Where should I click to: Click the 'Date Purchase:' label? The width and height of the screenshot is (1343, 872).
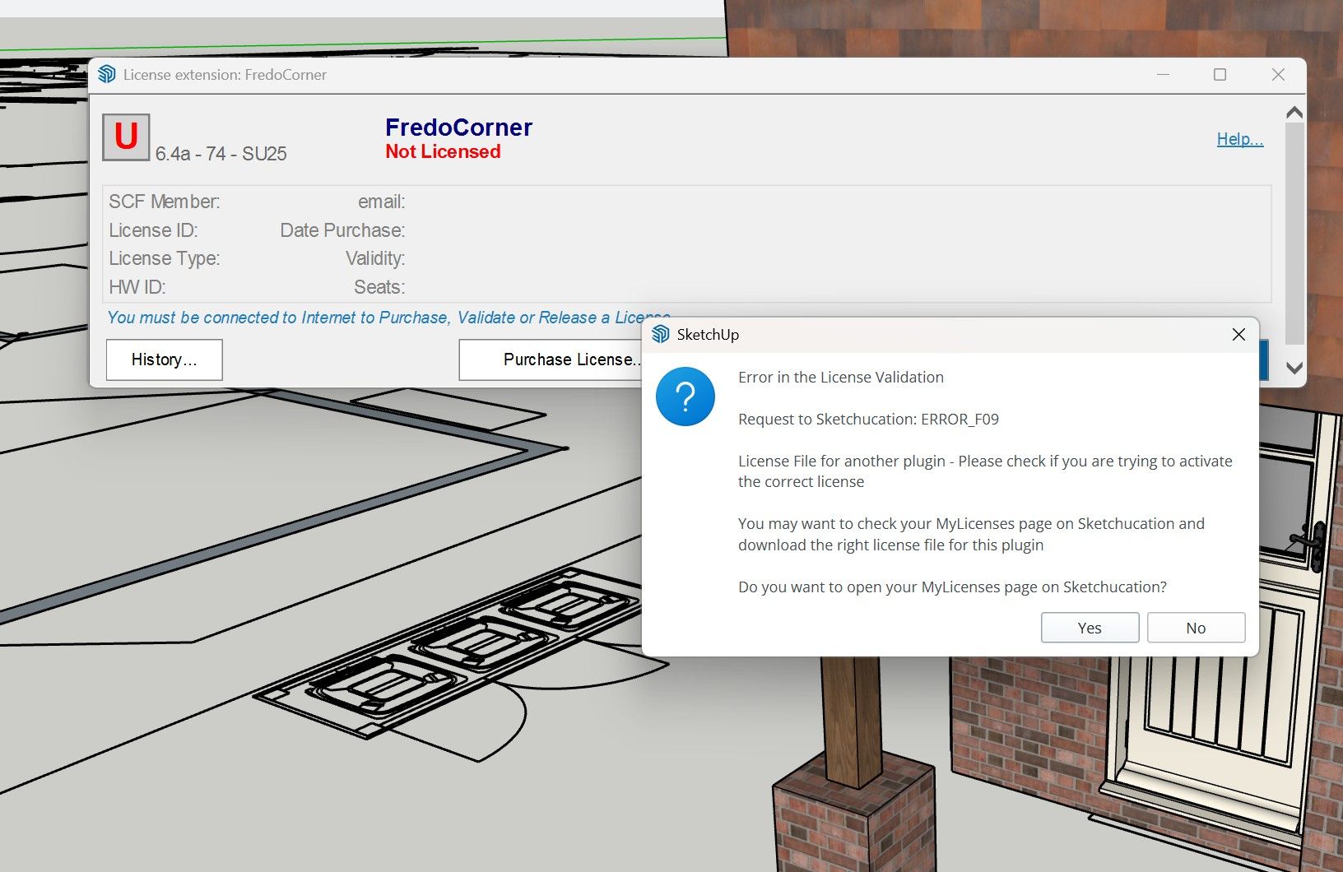[x=342, y=230]
